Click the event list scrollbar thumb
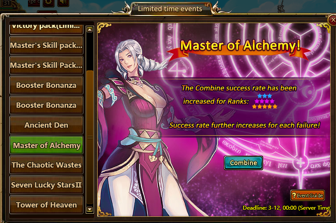The image size is (336, 223). pyautogui.click(x=90, y=137)
